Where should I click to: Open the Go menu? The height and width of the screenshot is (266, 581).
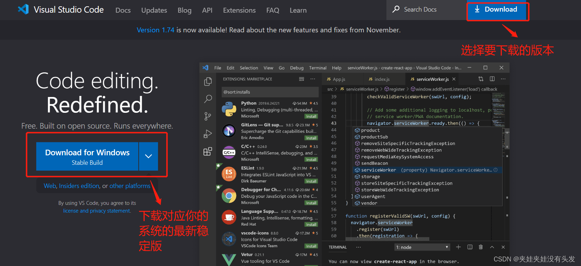pos(282,68)
